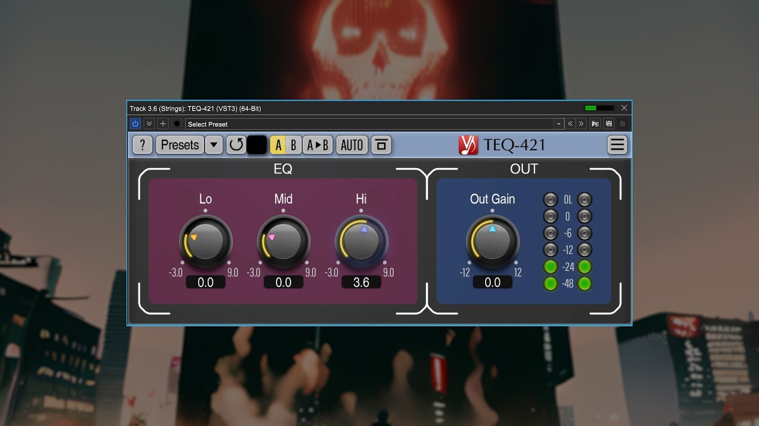Click the Out Gain knob
The width and height of the screenshot is (759, 426).
(492, 241)
